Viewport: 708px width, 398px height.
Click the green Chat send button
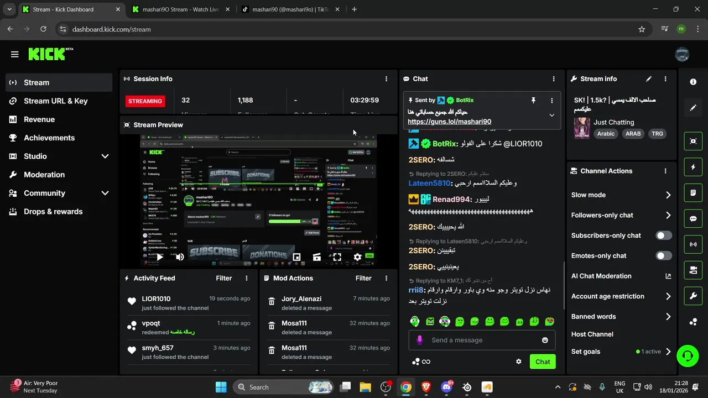543,362
